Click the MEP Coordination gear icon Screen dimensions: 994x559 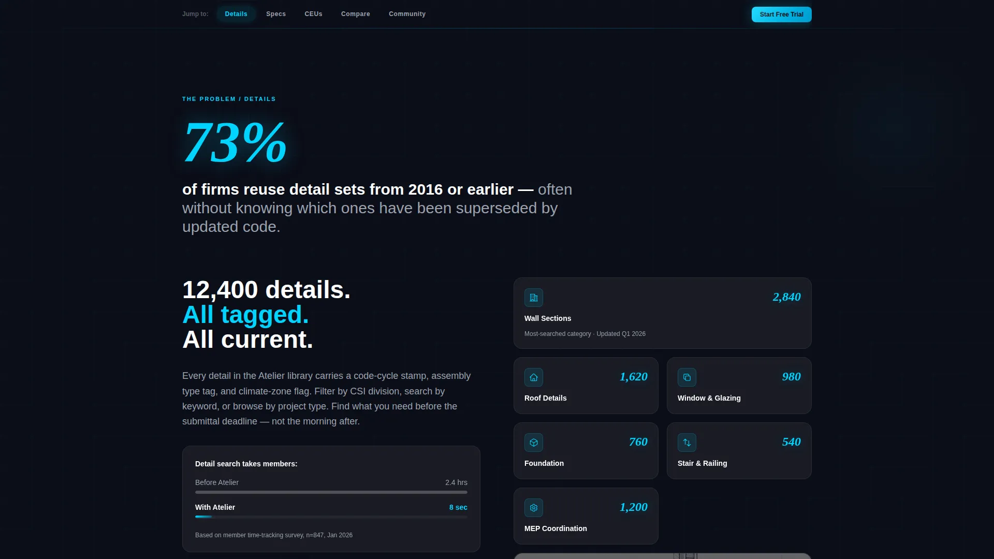(533, 508)
